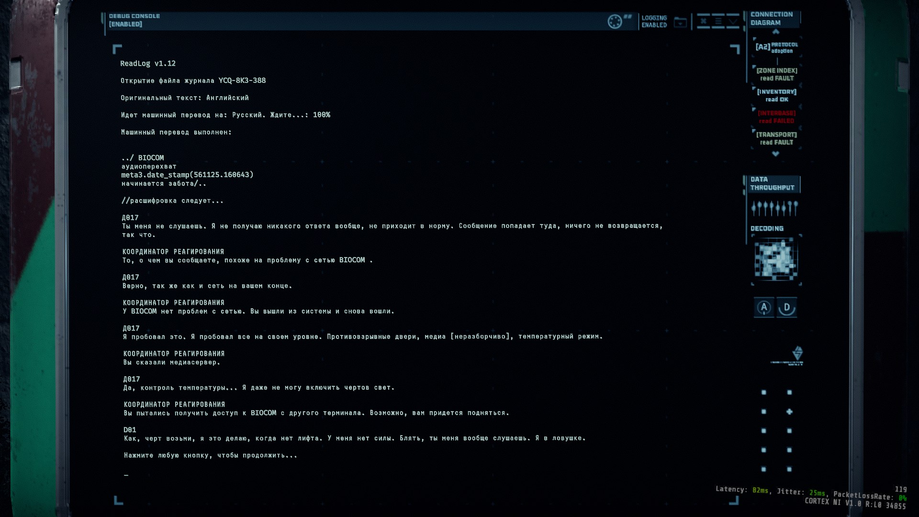Collapse the connection diagram with the up arrow
This screenshot has height=517, width=919.
(776, 32)
